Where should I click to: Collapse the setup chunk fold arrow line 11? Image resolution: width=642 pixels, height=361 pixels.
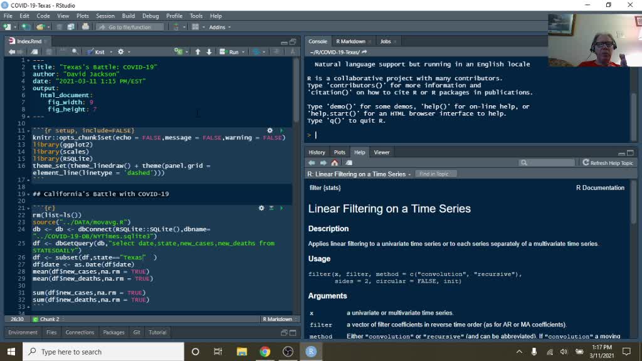tap(28, 130)
